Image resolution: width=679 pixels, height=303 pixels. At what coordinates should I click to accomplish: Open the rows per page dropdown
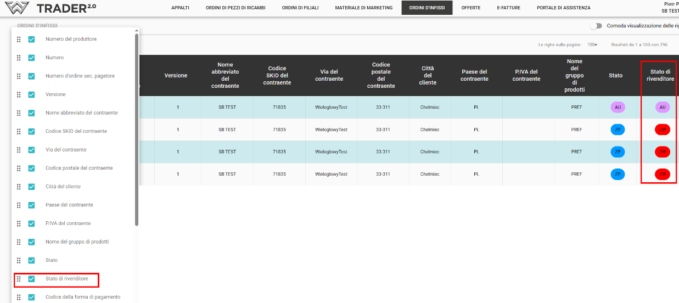click(592, 44)
